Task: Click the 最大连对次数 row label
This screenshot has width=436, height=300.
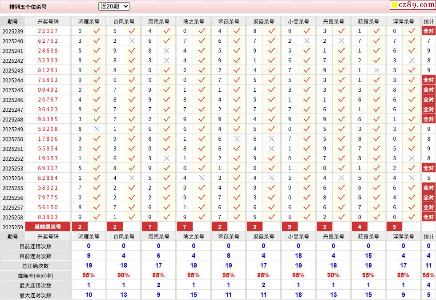Action: point(35,295)
